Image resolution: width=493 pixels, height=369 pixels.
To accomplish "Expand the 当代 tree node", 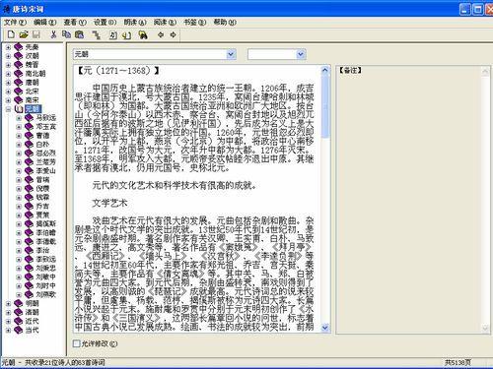I will pos(8,331).
